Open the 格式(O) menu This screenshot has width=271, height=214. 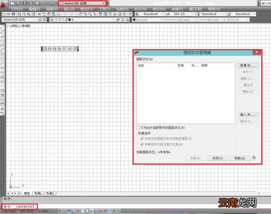pyautogui.click(x=87, y=9)
